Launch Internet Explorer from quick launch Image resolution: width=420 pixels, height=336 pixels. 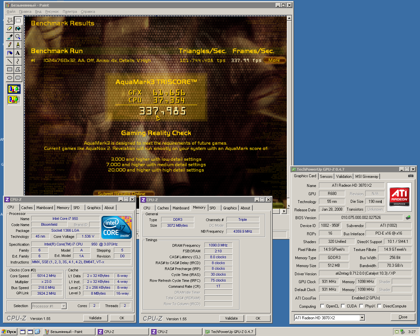(x=37, y=332)
